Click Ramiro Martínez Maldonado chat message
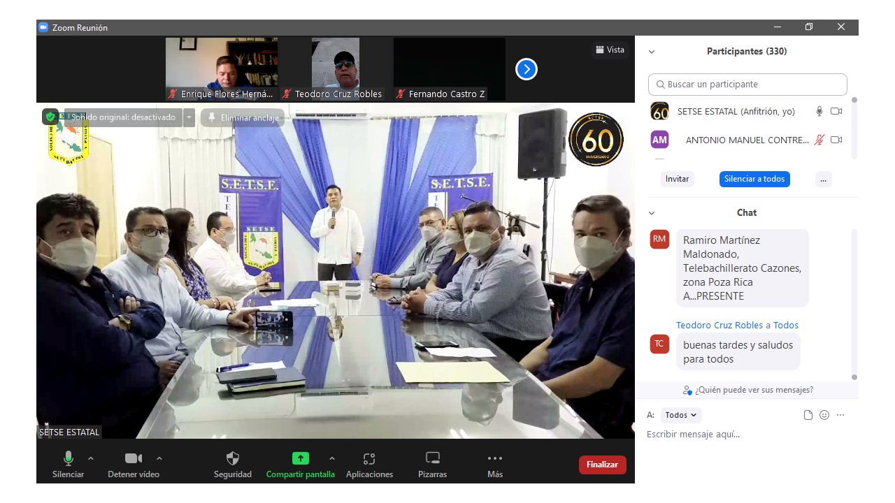The image size is (895, 503). [743, 268]
